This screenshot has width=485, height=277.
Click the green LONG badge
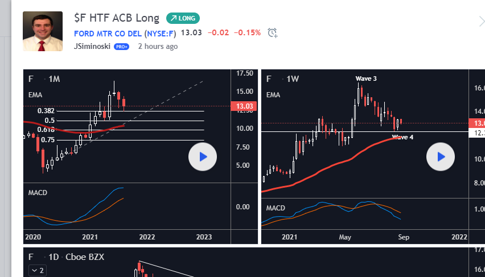tap(183, 18)
